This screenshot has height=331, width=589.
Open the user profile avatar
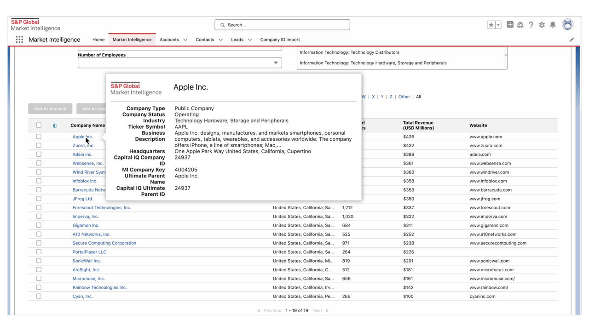[x=568, y=25]
